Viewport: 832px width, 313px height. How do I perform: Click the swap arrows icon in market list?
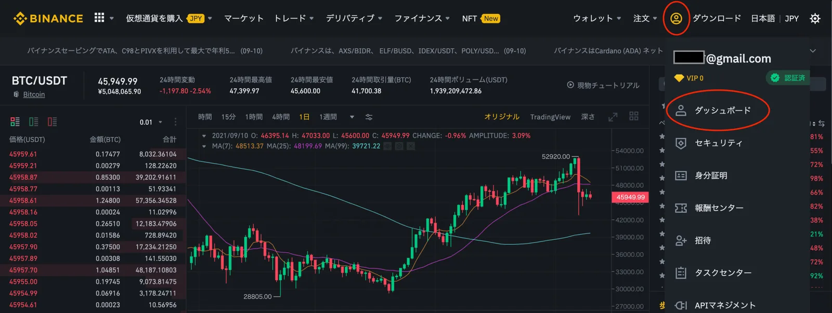point(821,124)
